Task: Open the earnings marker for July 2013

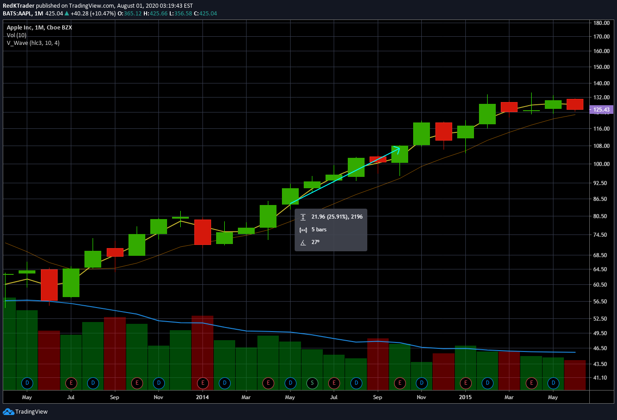Action: [x=71, y=383]
